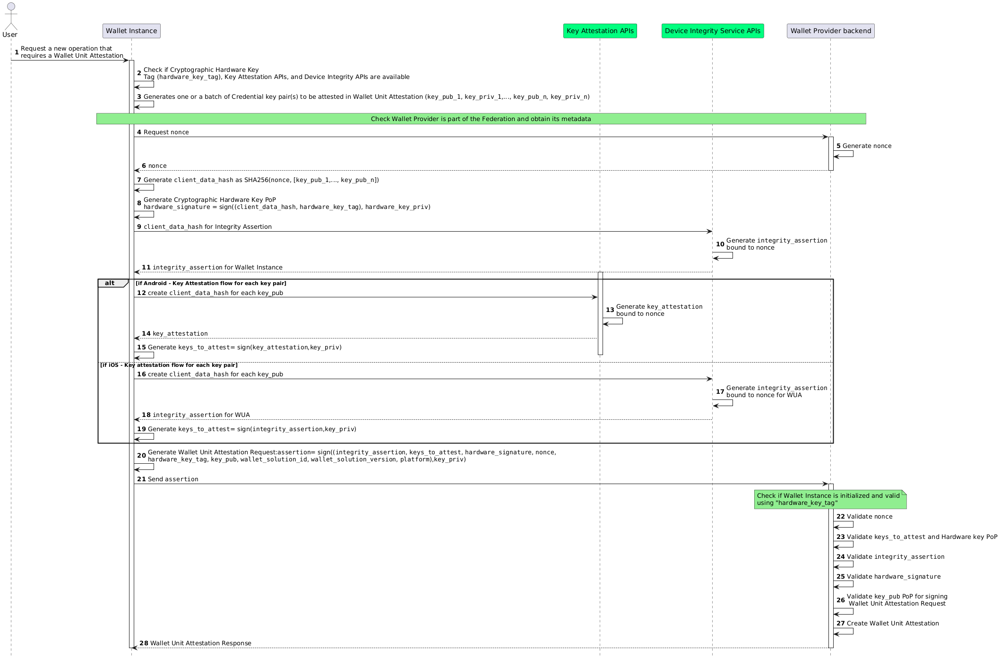Click the User actor stick figure
Screen dimensions: 1000x659
(x=10, y=17)
